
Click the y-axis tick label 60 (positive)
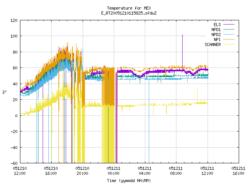coord(15,68)
